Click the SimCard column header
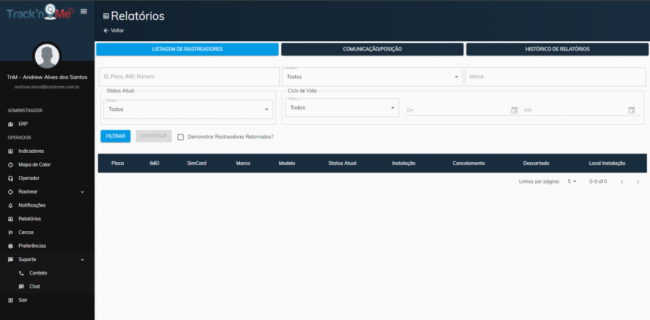The width and height of the screenshot is (650, 320). pyautogui.click(x=197, y=163)
